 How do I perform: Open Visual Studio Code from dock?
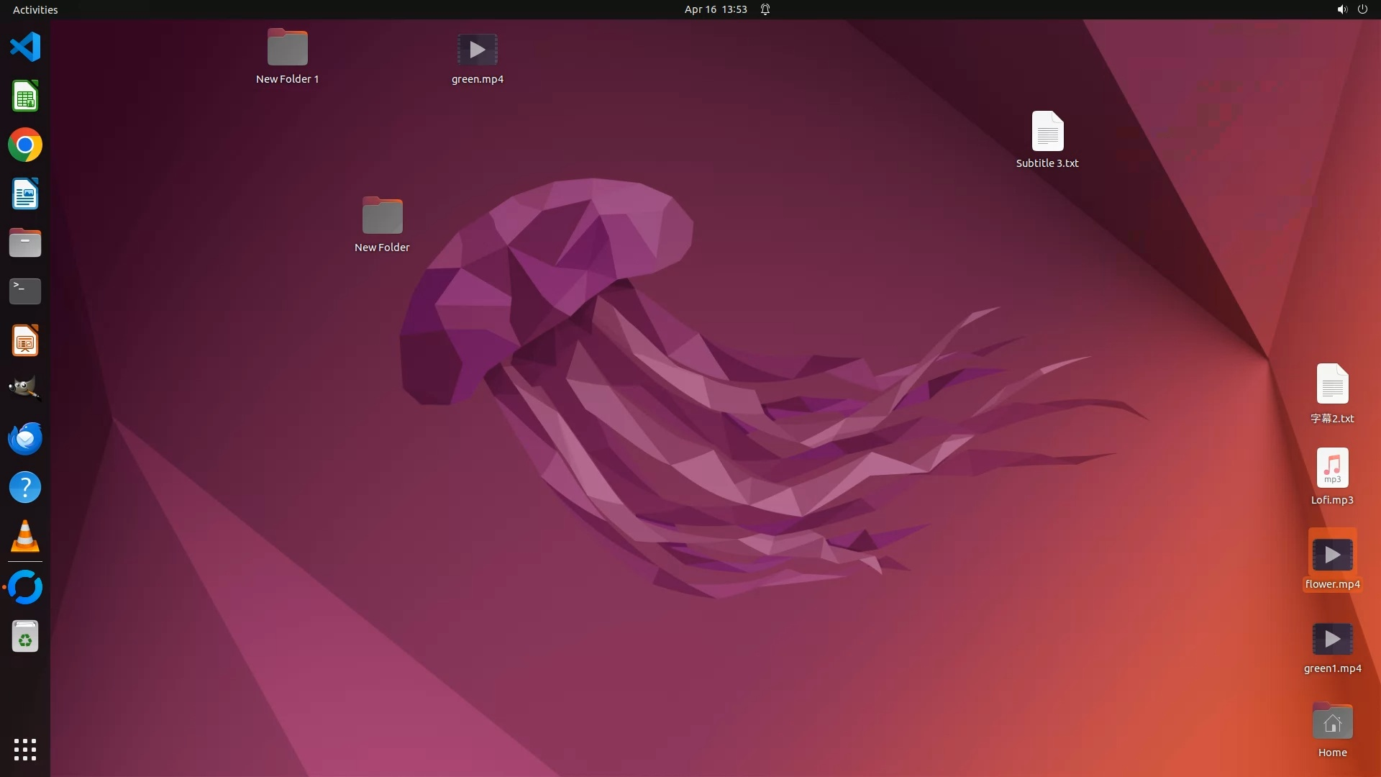tap(25, 47)
